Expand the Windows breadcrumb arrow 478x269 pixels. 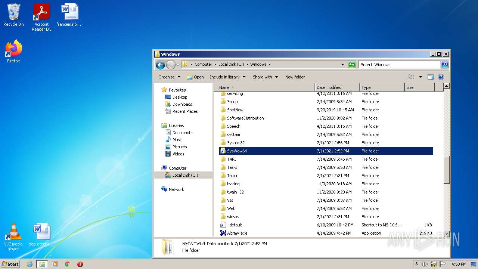pos(270,64)
